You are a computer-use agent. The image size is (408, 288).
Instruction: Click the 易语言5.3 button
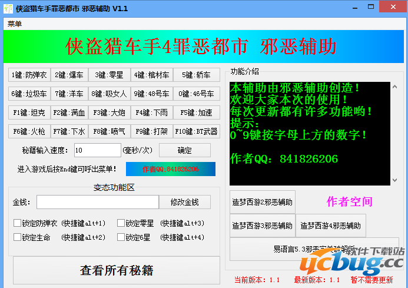(x=314, y=249)
